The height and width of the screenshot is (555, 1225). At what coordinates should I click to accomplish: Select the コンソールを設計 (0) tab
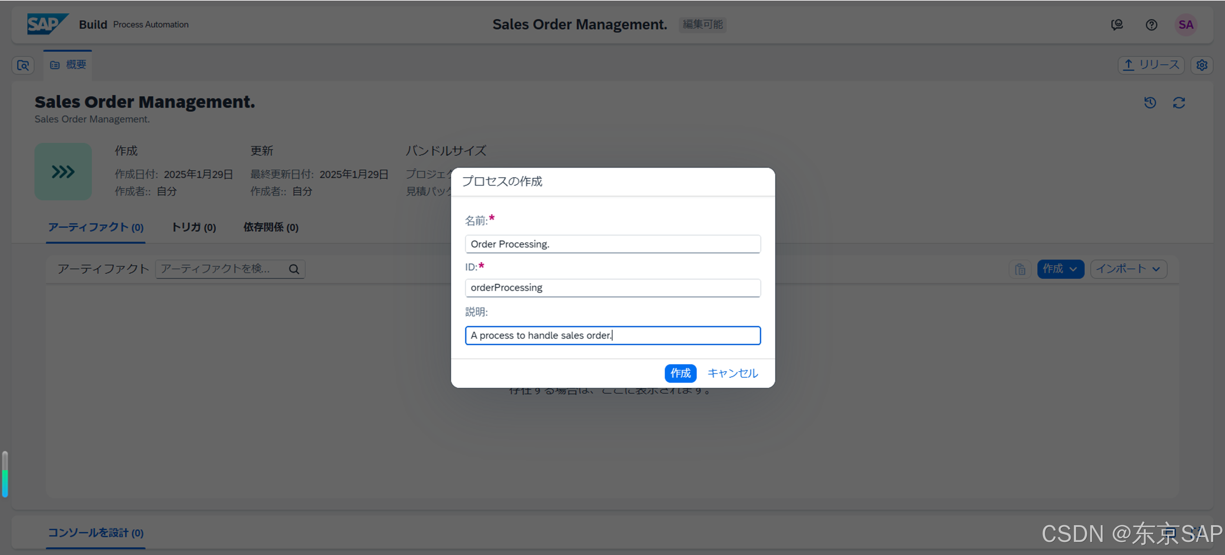click(x=96, y=533)
